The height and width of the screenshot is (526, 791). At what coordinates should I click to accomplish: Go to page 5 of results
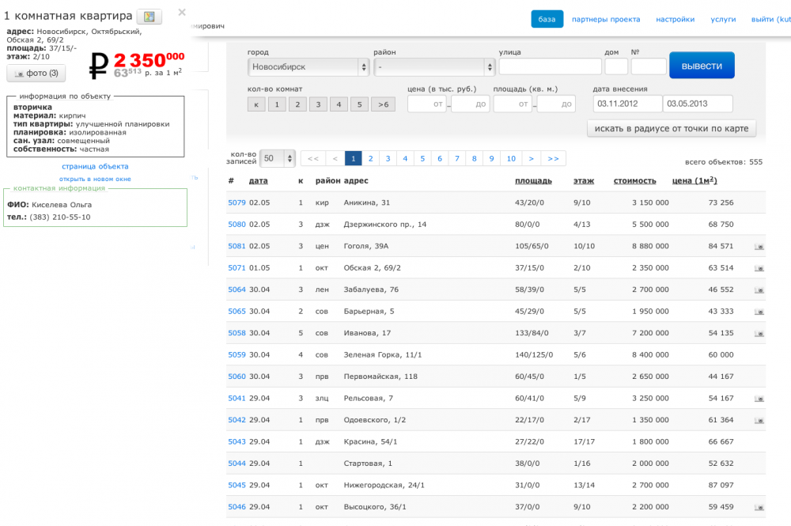coord(422,158)
